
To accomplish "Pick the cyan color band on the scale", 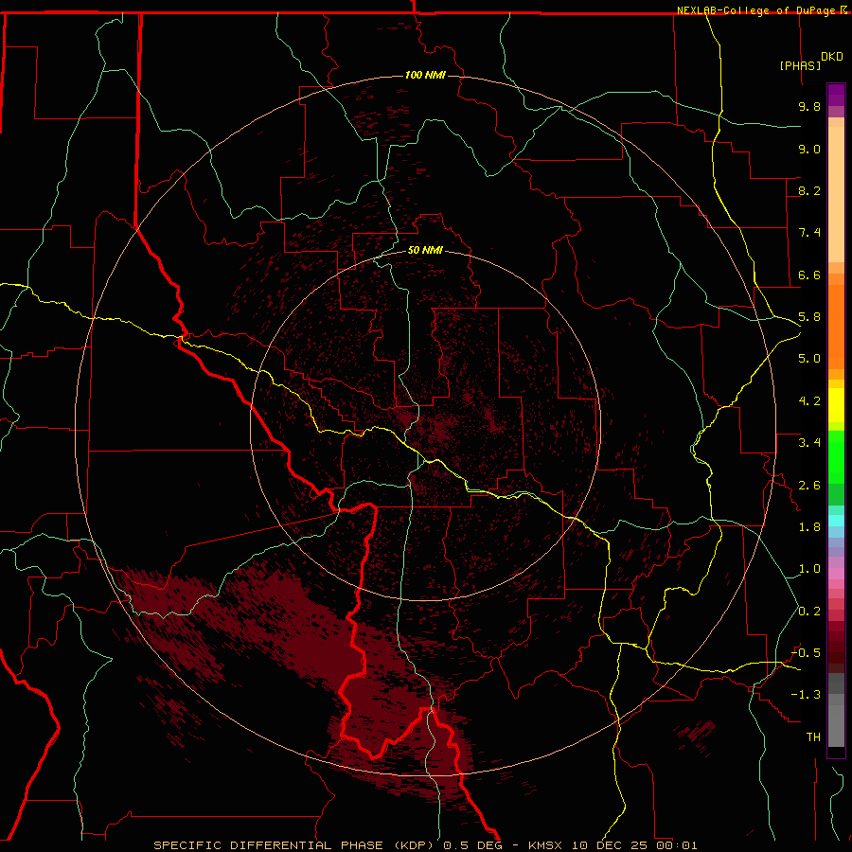I will (836, 521).
